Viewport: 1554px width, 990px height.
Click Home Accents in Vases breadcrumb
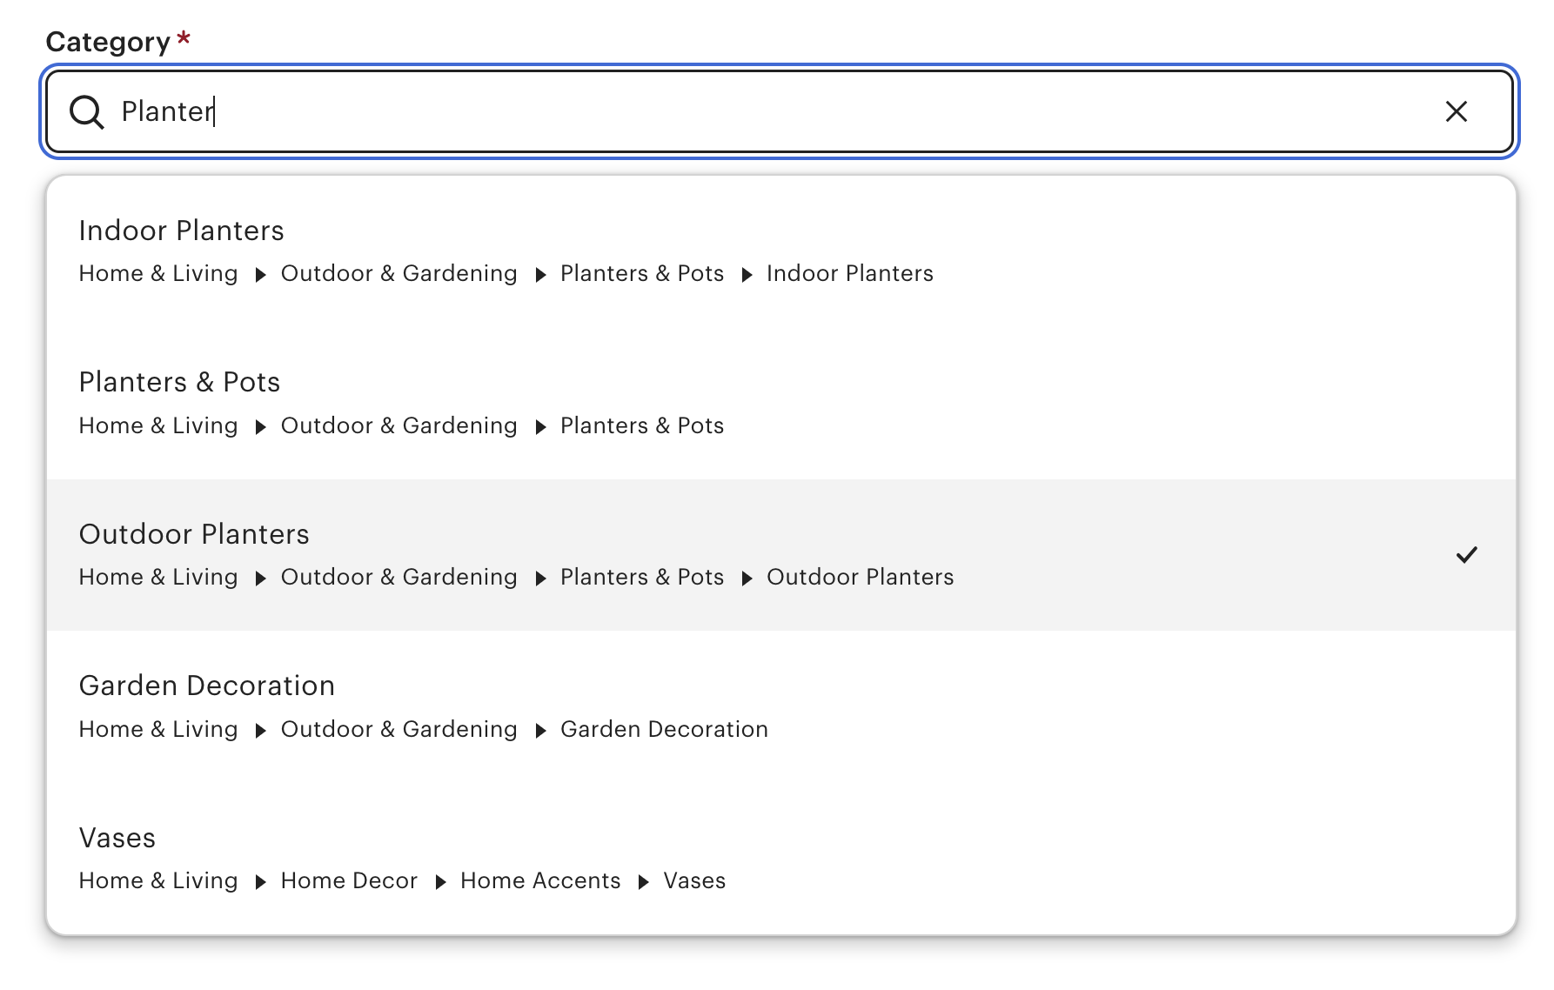(540, 880)
